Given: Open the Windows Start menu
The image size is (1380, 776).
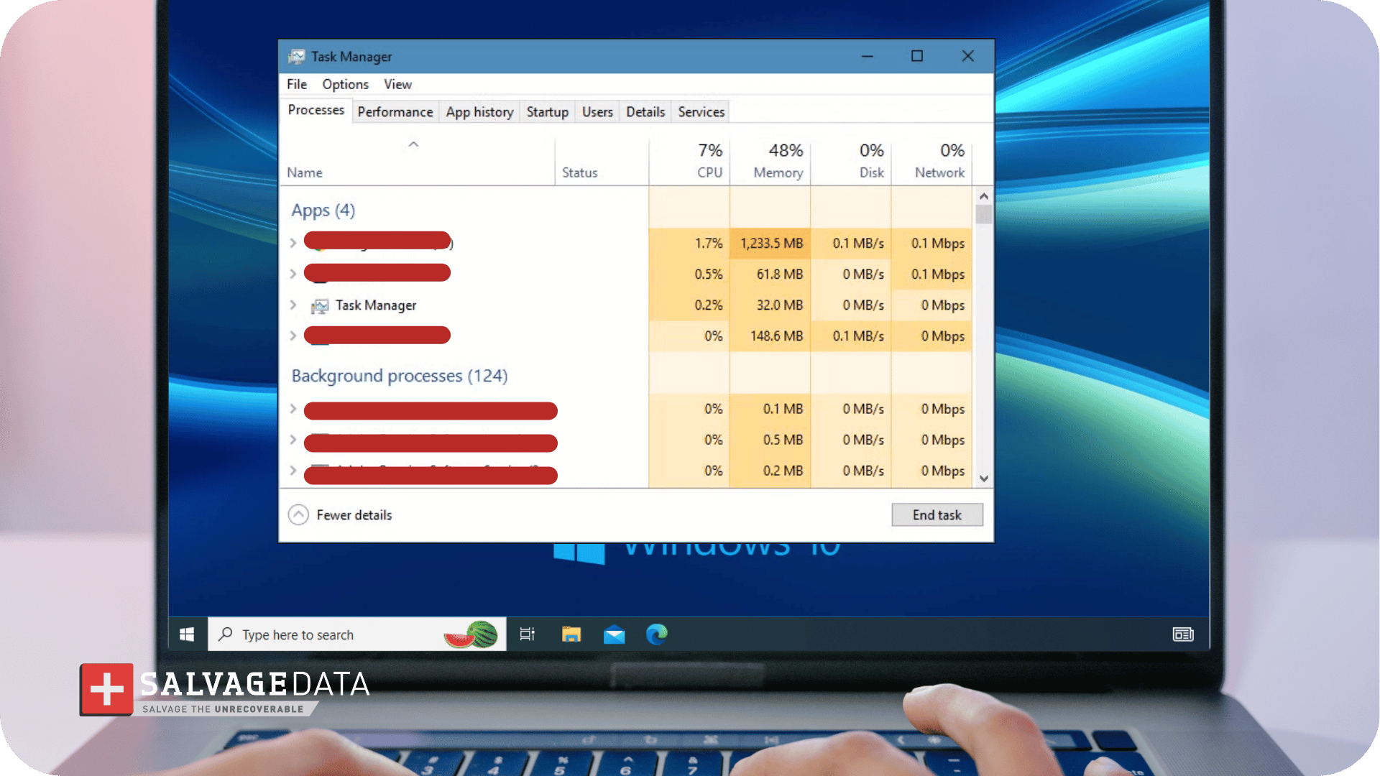Looking at the screenshot, I should coord(187,634).
